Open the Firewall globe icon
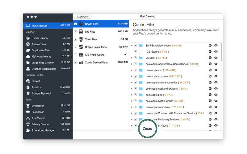The image size is (247, 154). pos(28,81)
